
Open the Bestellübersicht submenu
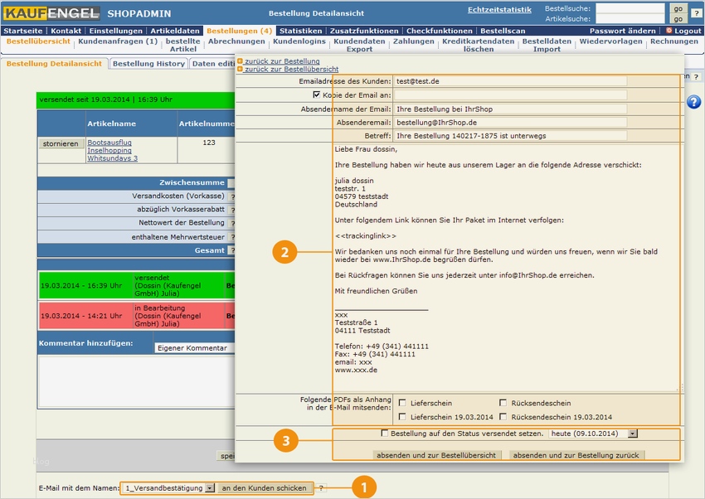coord(38,41)
